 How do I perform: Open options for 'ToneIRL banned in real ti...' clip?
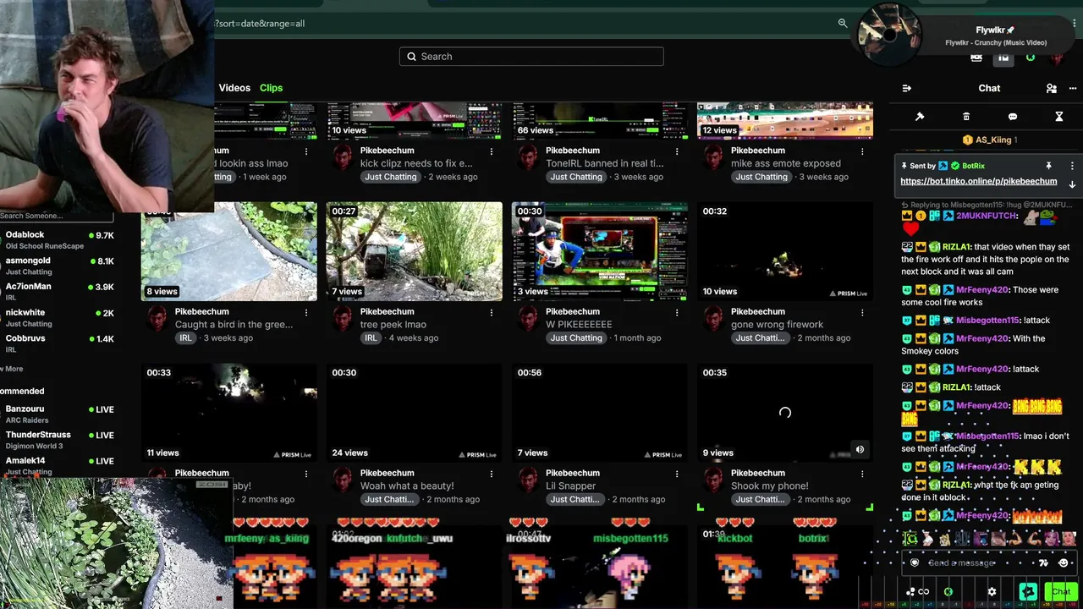[x=677, y=151]
